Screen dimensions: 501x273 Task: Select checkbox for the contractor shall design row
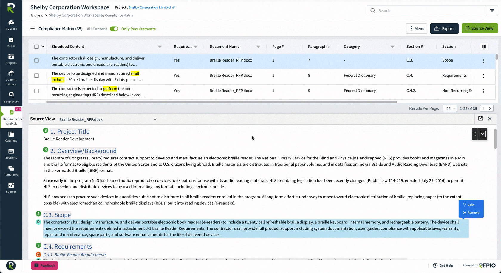(x=36, y=60)
